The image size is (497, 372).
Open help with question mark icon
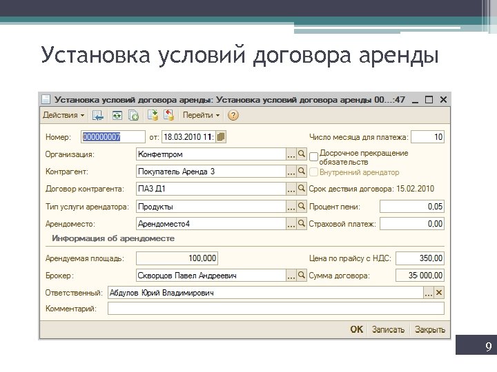coord(233,115)
